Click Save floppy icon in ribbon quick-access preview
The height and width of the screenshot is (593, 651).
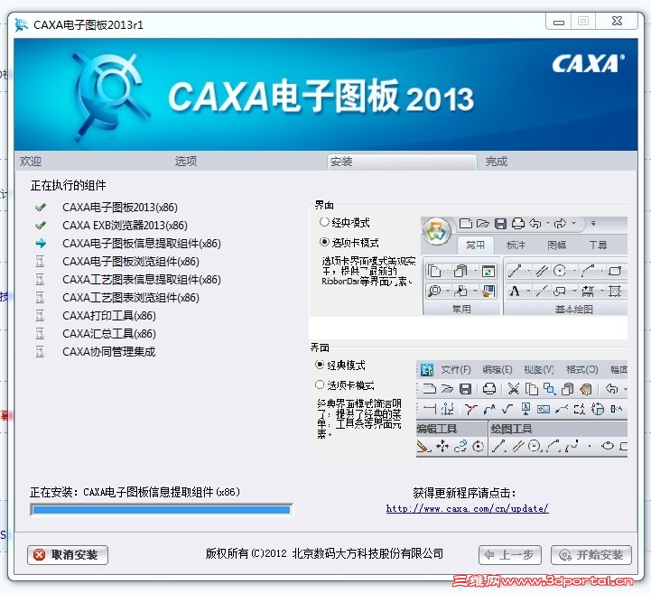click(x=501, y=224)
